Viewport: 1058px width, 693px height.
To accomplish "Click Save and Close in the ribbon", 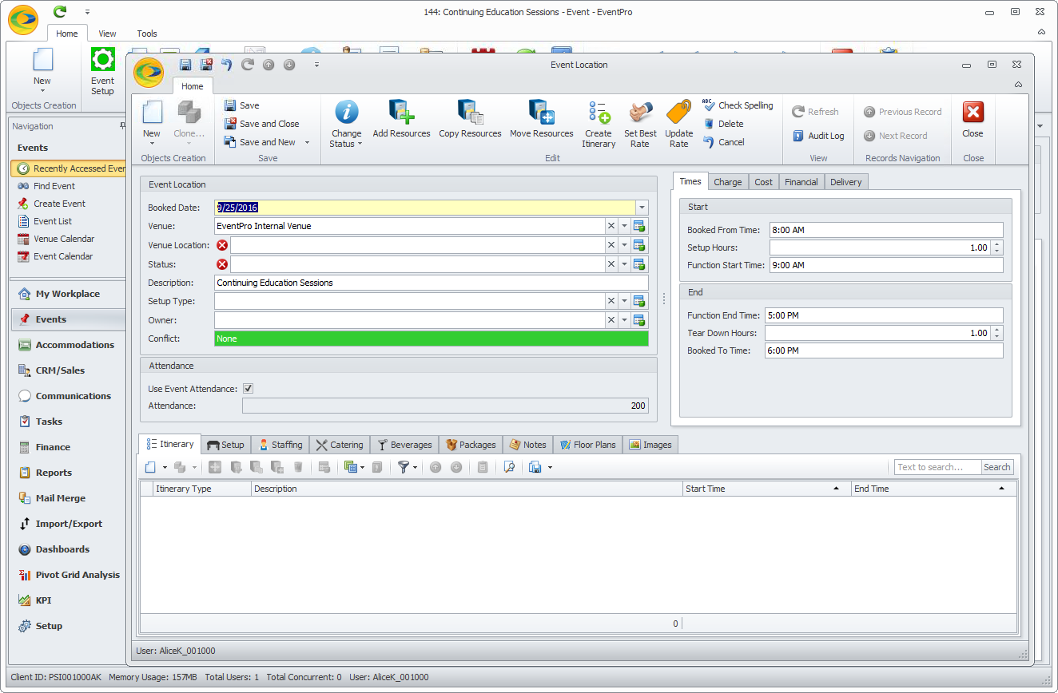I will coord(261,124).
